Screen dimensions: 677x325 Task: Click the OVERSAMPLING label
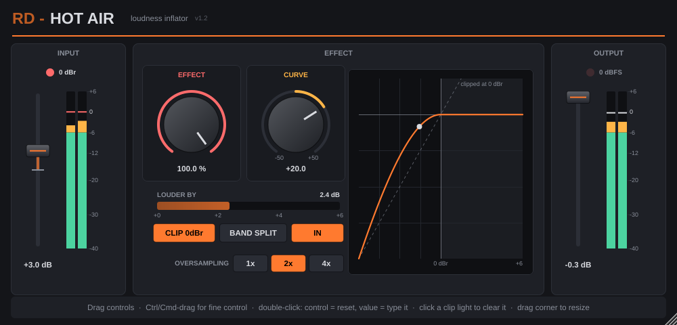click(x=202, y=263)
